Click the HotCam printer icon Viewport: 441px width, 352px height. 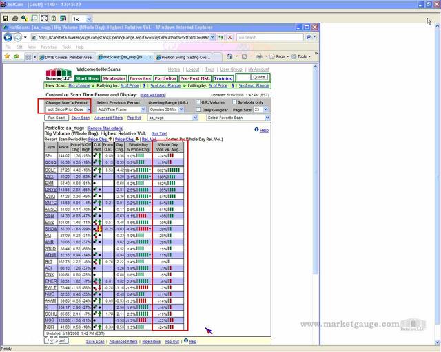15,19
